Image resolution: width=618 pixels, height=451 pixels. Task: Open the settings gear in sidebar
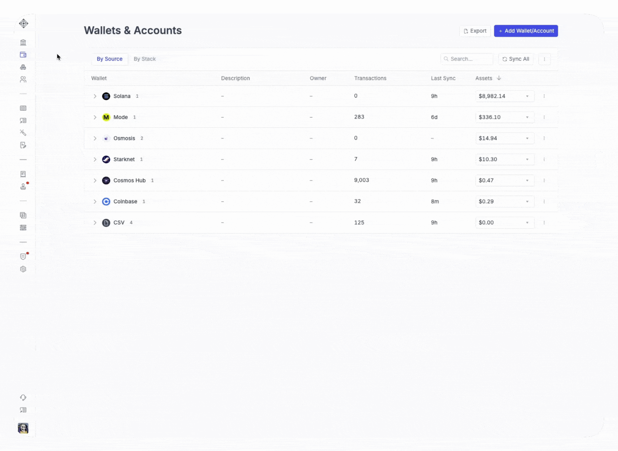[x=23, y=269]
